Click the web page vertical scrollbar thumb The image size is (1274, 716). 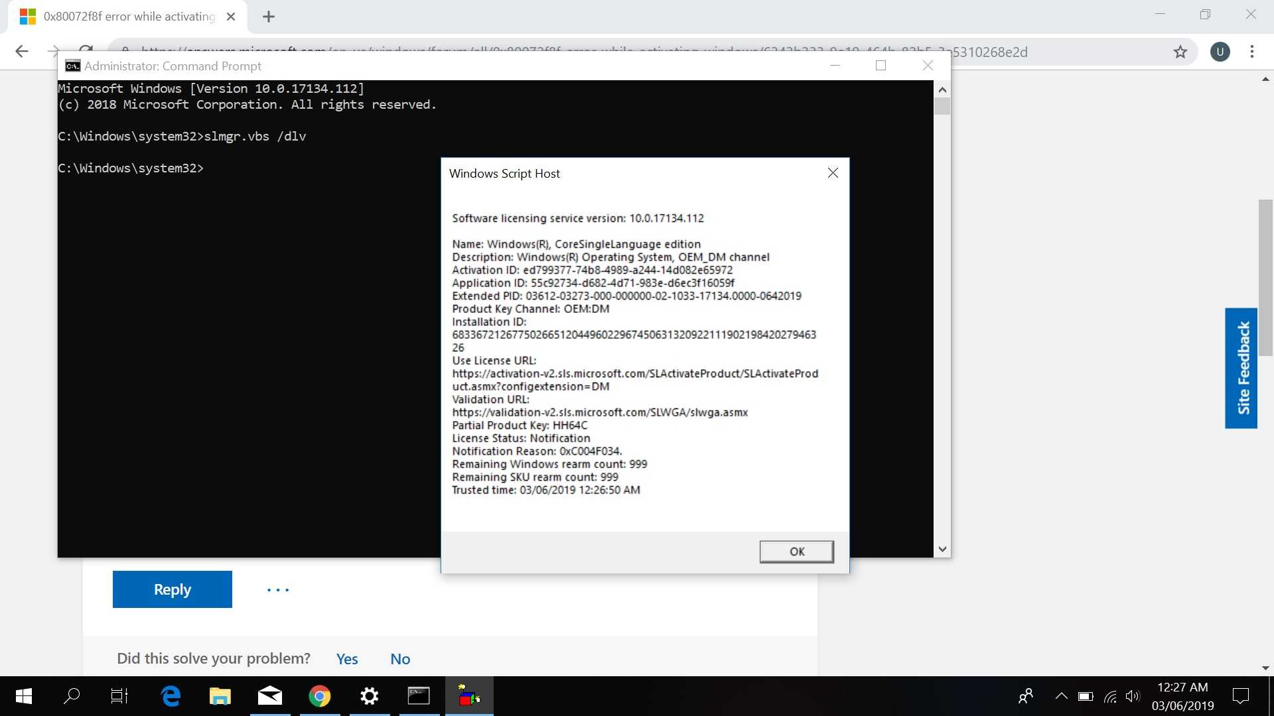(1265, 278)
